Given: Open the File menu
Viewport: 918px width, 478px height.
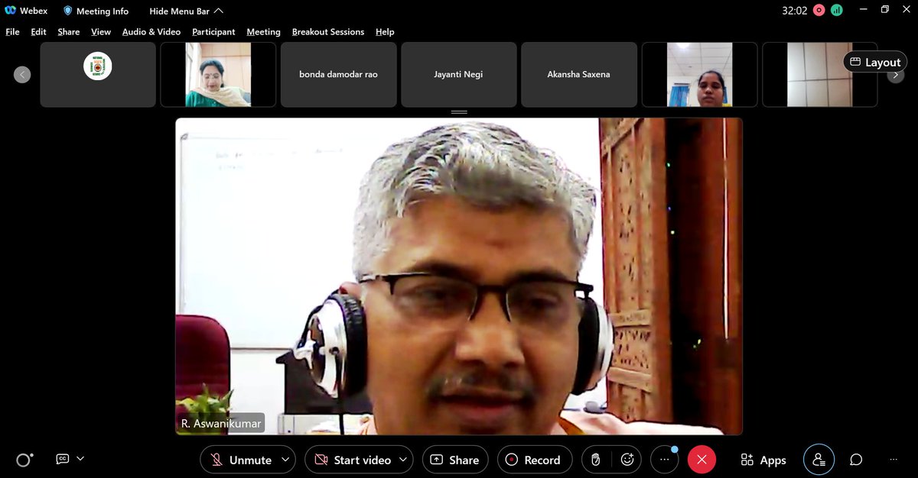Looking at the screenshot, I should coord(12,32).
